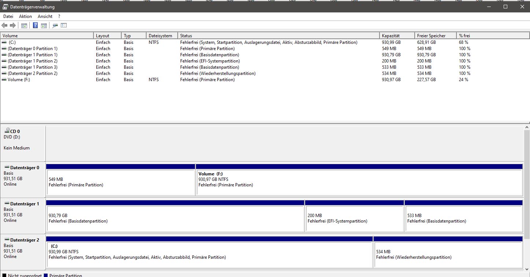Click the CD 0 DVD (D:) label panel

point(23,144)
